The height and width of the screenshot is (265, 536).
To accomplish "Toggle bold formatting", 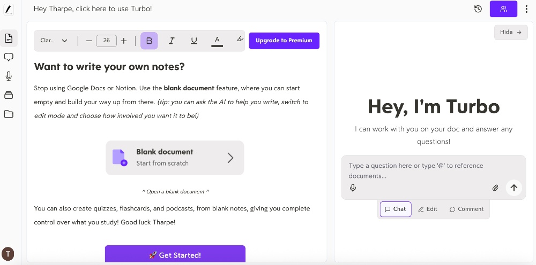I will coord(149,41).
